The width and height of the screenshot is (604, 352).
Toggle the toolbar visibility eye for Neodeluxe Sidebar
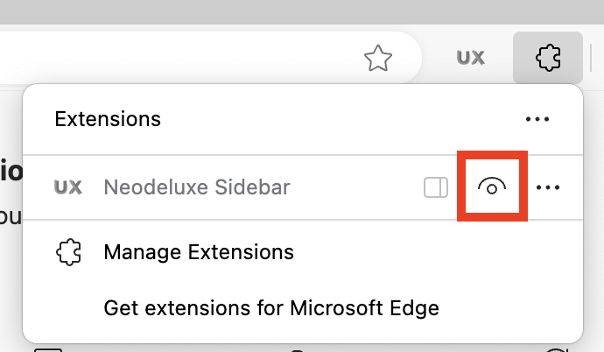pos(492,187)
